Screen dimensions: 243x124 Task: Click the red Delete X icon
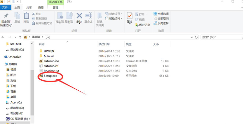79,16
